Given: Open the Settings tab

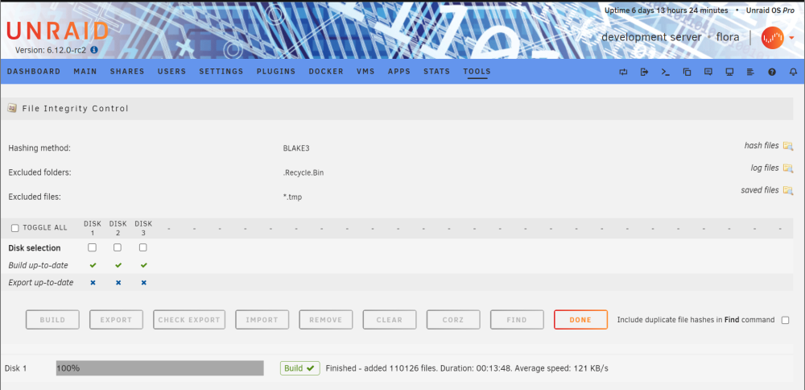Looking at the screenshot, I should [221, 72].
